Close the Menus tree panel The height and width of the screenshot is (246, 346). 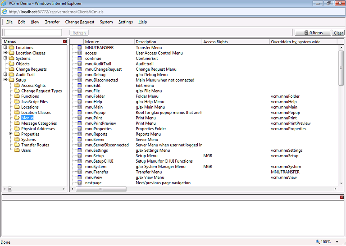click(x=65, y=41)
